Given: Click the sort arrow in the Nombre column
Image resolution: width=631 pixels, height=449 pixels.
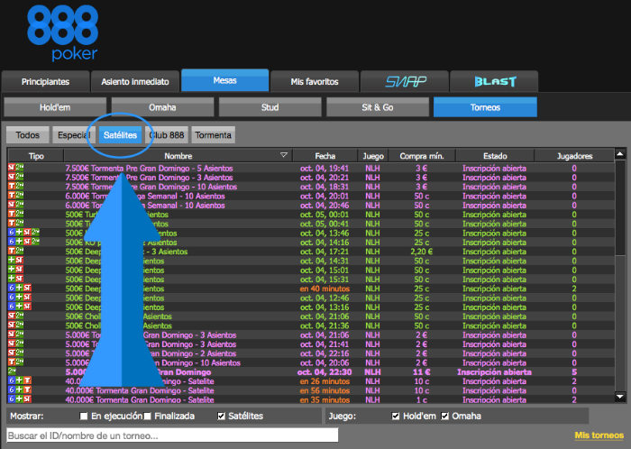Looking at the screenshot, I should [x=284, y=155].
